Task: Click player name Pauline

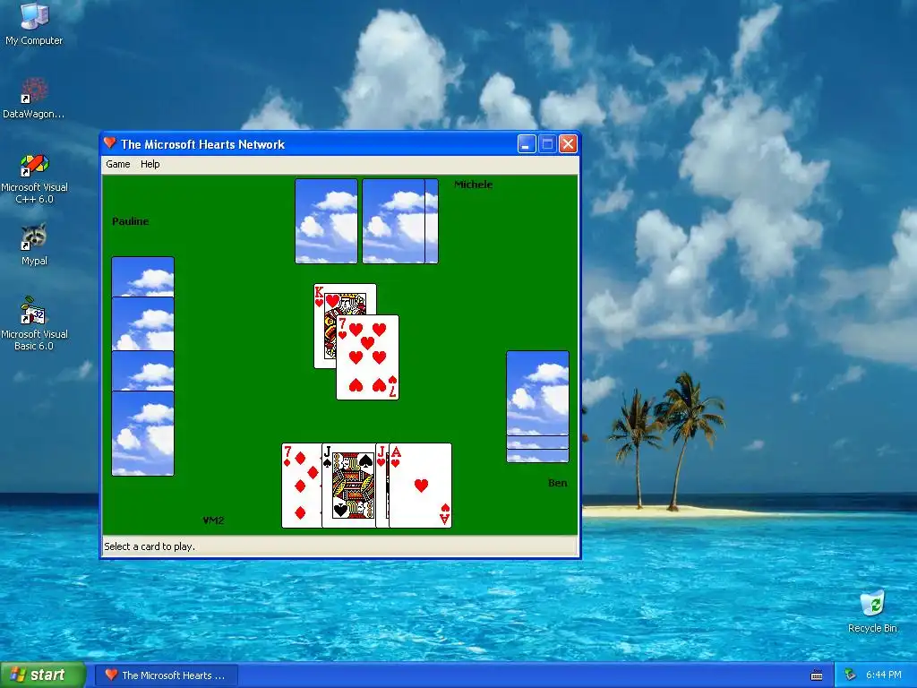Action: [x=131, y=221]
